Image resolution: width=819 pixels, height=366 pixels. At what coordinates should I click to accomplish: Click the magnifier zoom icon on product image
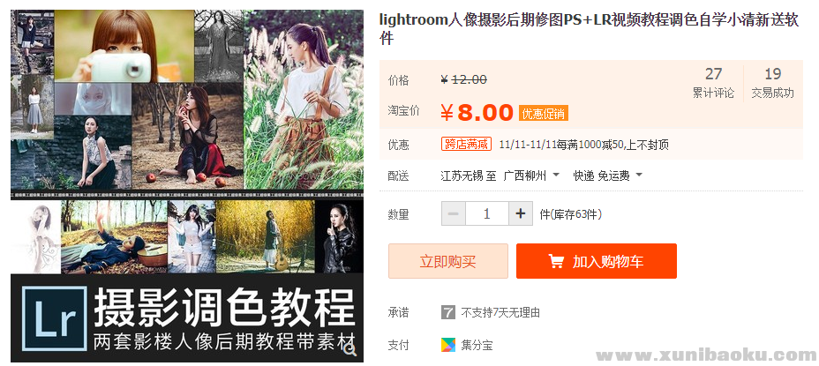click(x=350, y=349)
